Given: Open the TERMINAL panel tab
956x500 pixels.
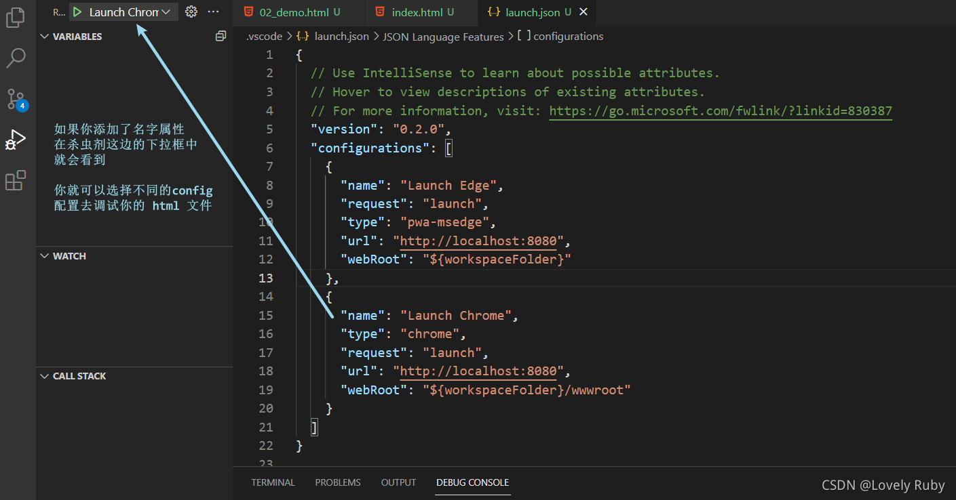Looking at the screenshot, I should click(x=273, y=482).
